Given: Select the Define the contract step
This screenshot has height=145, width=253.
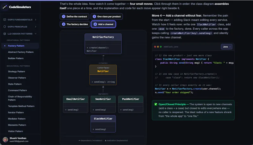Looking at the screenshot, I should pos(75,17).
